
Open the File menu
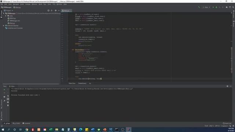2,4
